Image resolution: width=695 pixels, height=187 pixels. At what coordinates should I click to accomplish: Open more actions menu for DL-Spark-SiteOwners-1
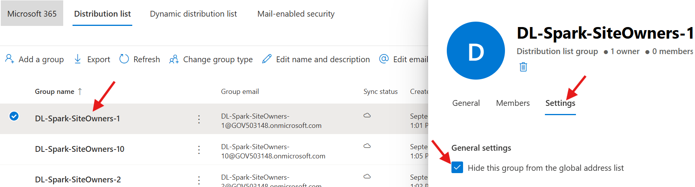199,119
